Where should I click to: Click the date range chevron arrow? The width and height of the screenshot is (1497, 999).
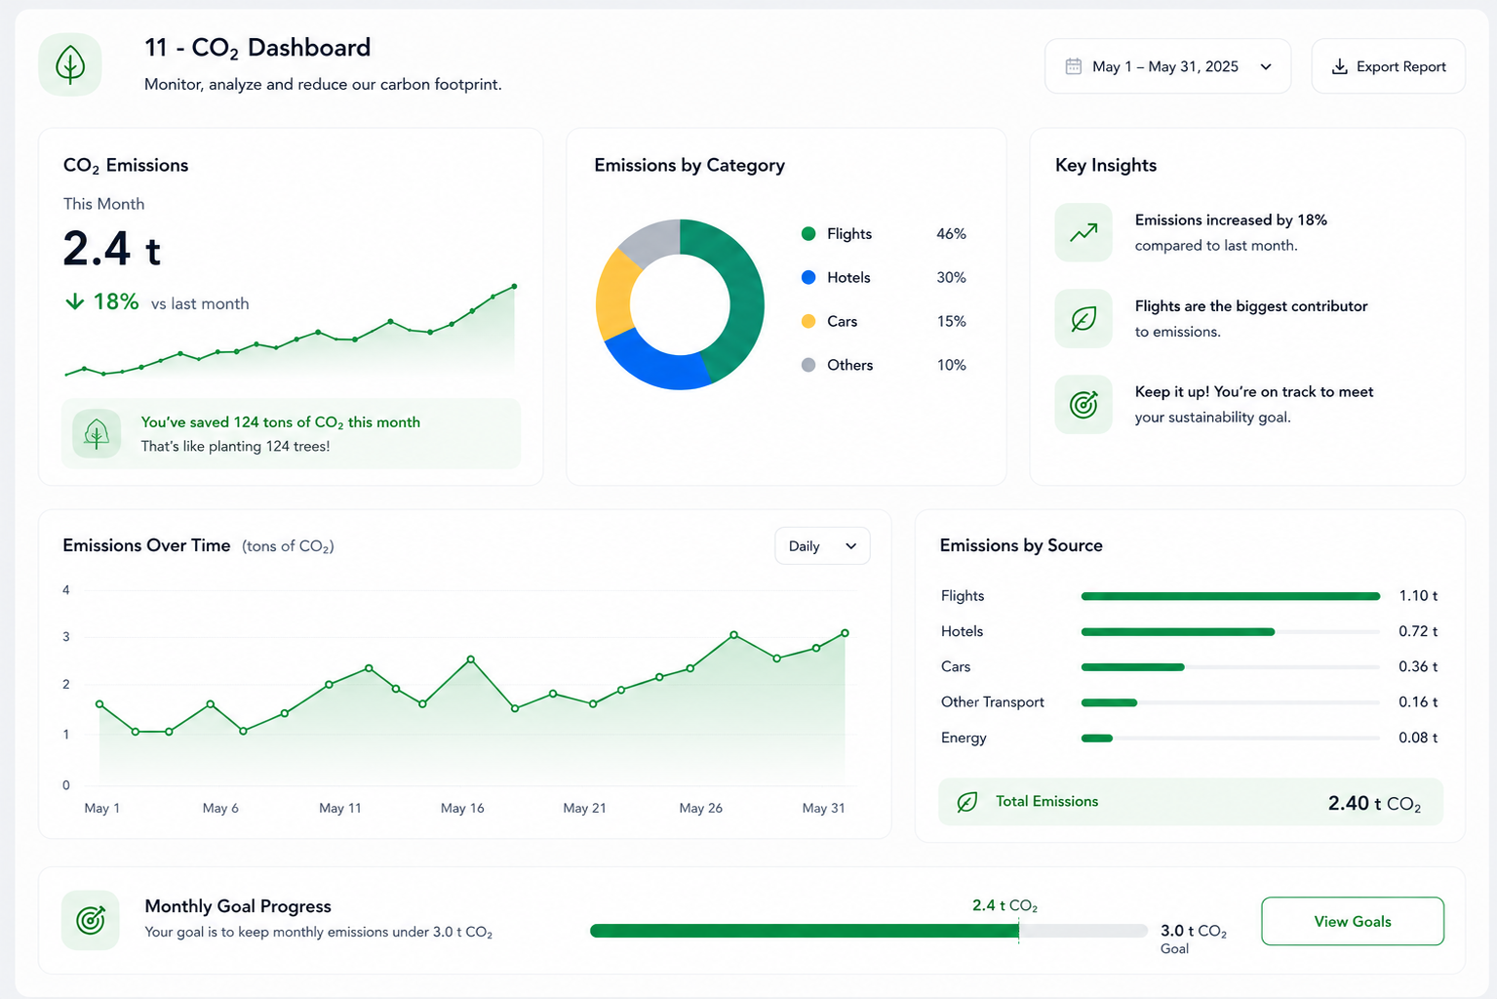tap(1266, 66)
